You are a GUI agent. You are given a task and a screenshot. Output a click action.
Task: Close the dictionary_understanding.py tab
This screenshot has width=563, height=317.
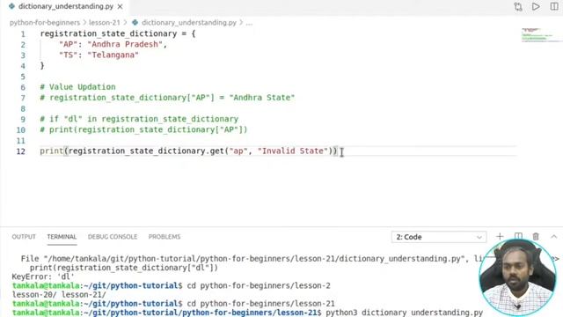121,6
